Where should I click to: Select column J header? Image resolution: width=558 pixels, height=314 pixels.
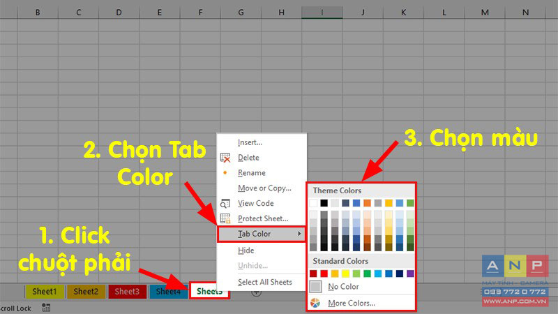pos(363,13)
